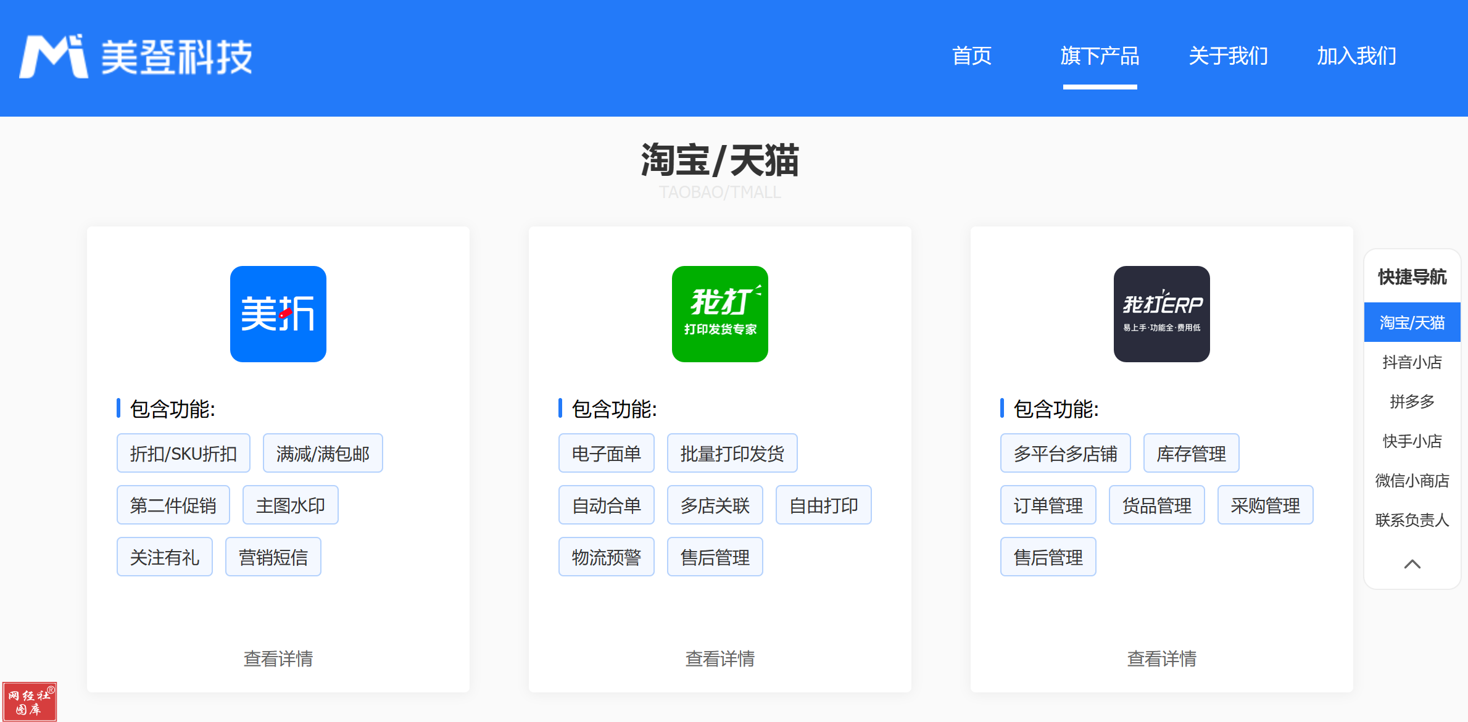View details of the 我打ERP card
The height and width of the screenshot is (722, 1468).
click(1162, 658)
